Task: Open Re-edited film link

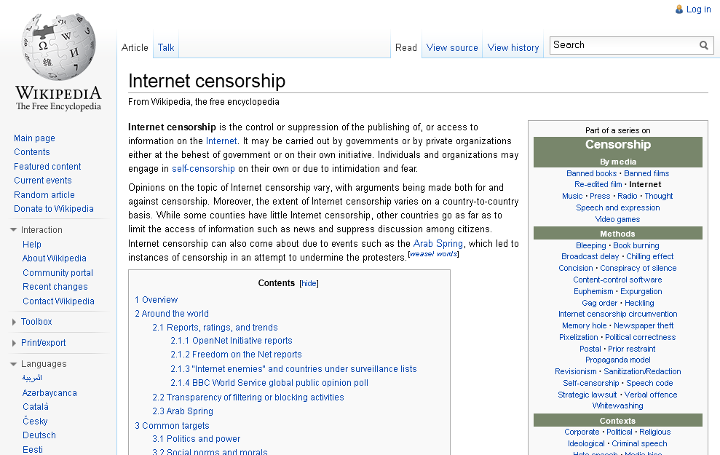Action: click(x=598, y=185)
